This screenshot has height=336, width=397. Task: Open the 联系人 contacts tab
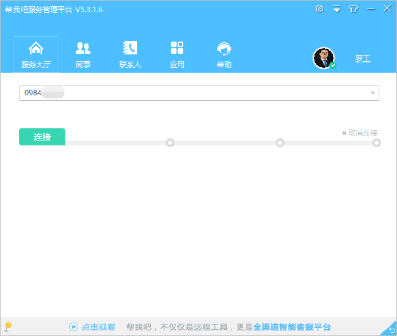click(x=130, y=54)
